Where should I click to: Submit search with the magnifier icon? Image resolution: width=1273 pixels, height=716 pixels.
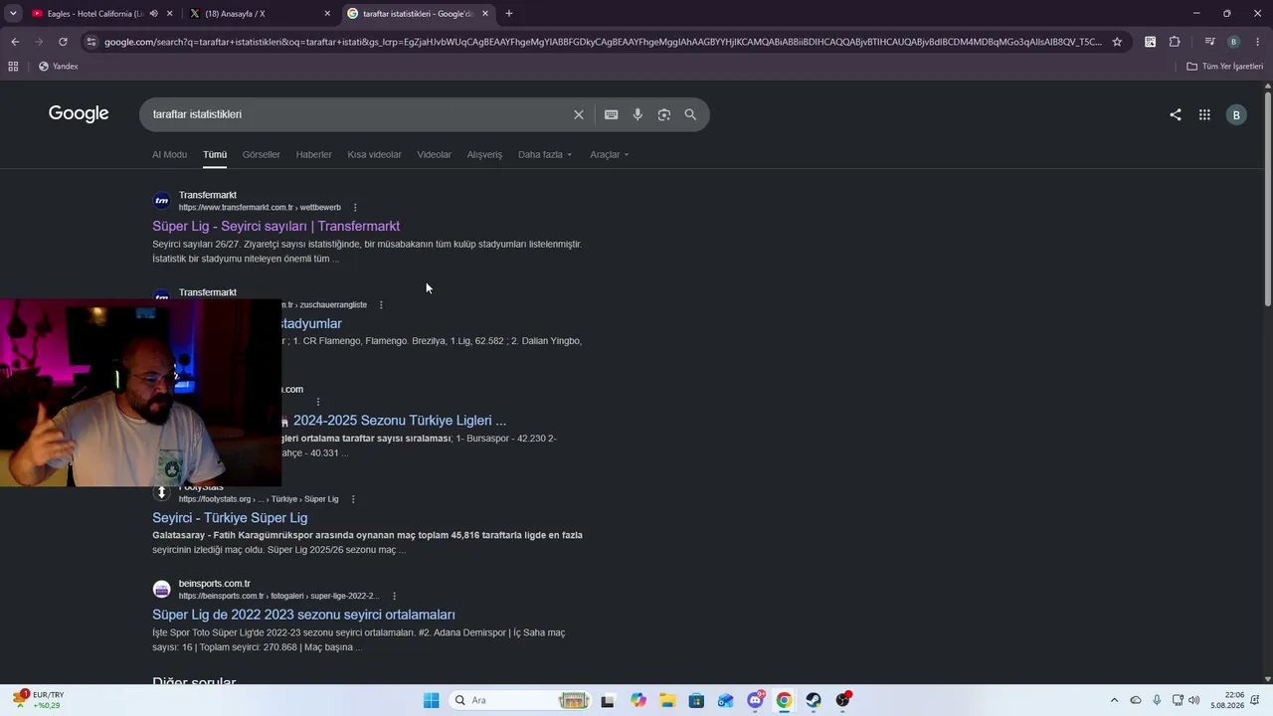690,114
